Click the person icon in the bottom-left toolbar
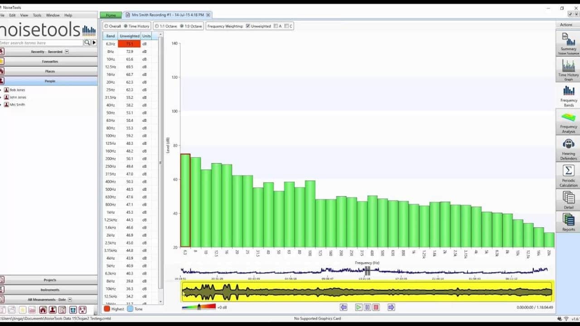580x326 pixels. (53, 310)
